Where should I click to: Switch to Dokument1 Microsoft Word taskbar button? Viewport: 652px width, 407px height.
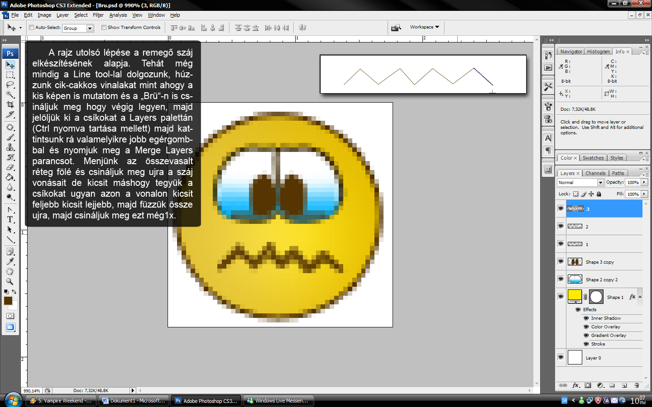134,401
